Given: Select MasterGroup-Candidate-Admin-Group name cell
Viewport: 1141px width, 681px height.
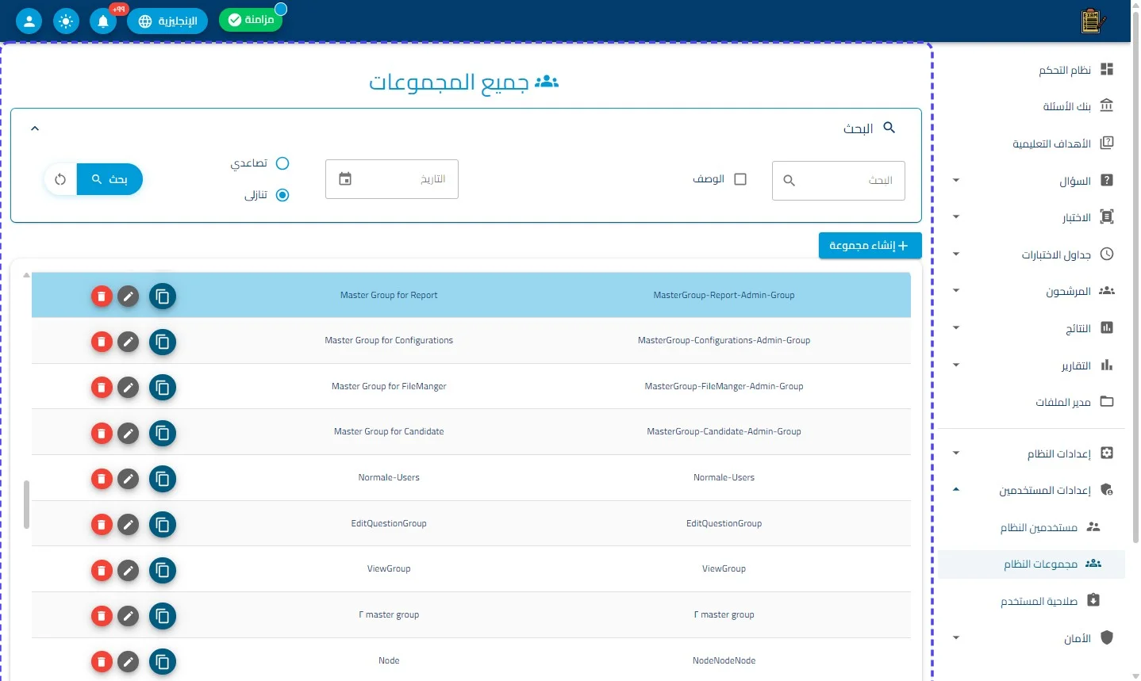Looking at the screenshot, I should coord(724,432).
